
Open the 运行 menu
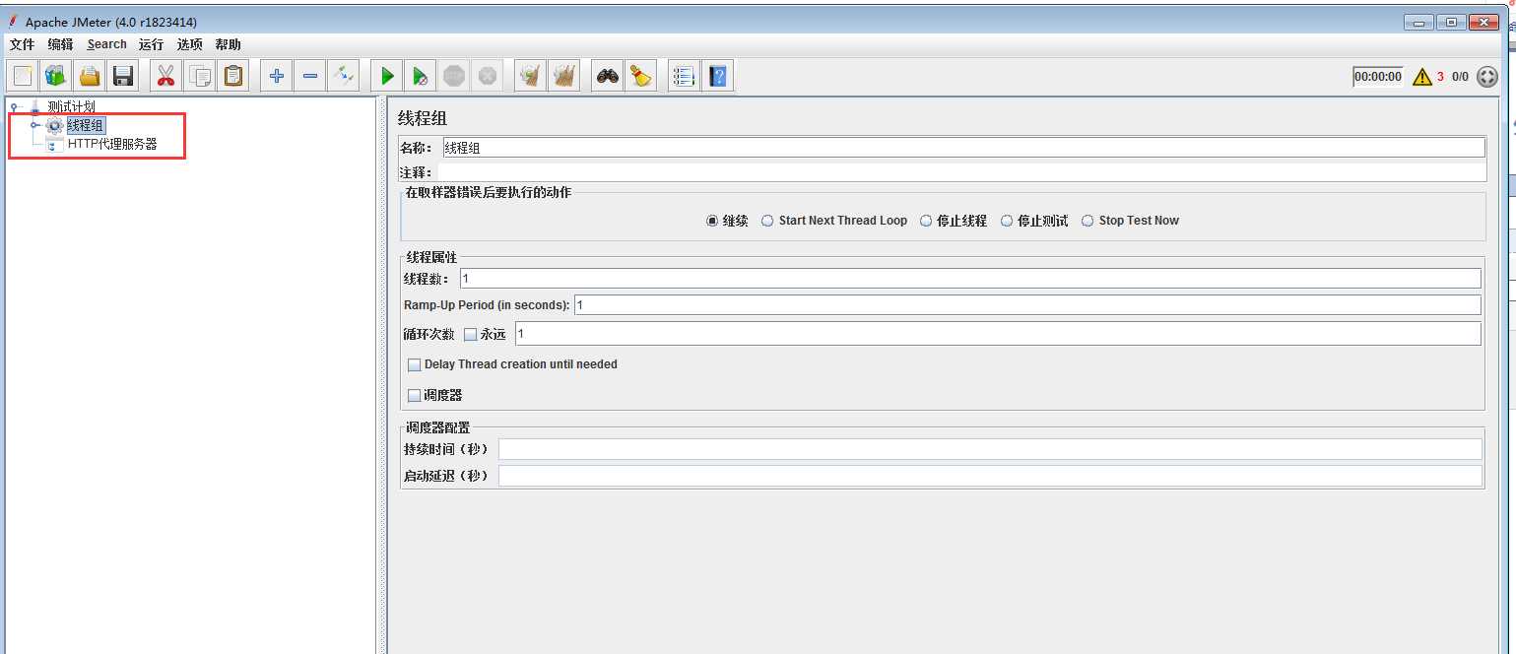point(151,44)
